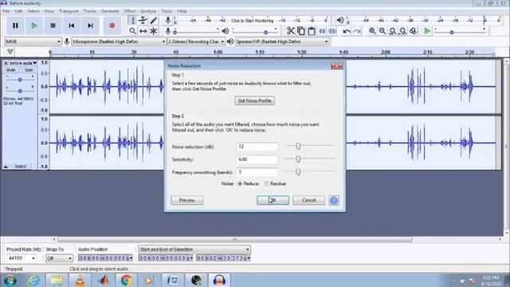Pause playback with the Pause button
The image size is (510, 287).
15,26
